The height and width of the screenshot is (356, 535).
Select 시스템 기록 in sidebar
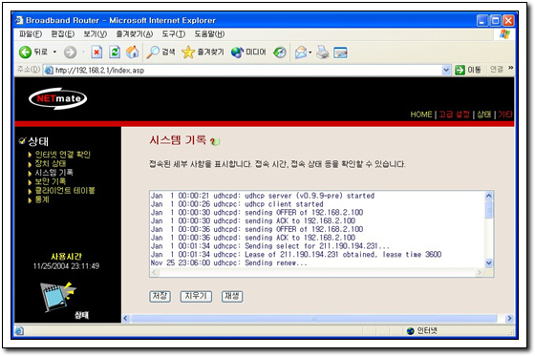(53, 173)
